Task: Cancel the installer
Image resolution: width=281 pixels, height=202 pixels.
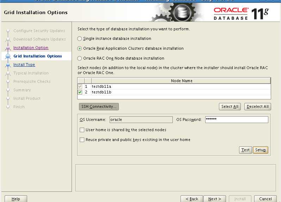Action: 265,199
